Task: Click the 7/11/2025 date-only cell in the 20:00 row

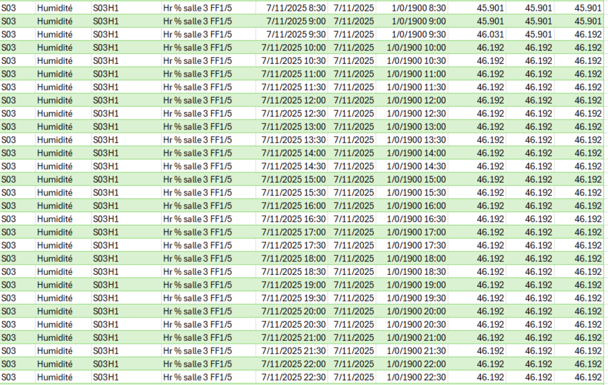Action: click(354, 311)
